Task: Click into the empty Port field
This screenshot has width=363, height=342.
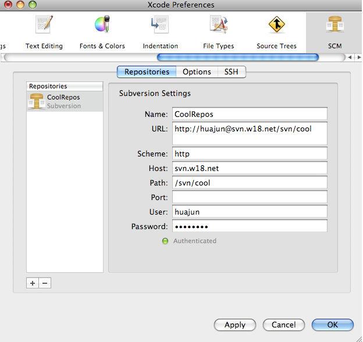Action: coord(250,198)
